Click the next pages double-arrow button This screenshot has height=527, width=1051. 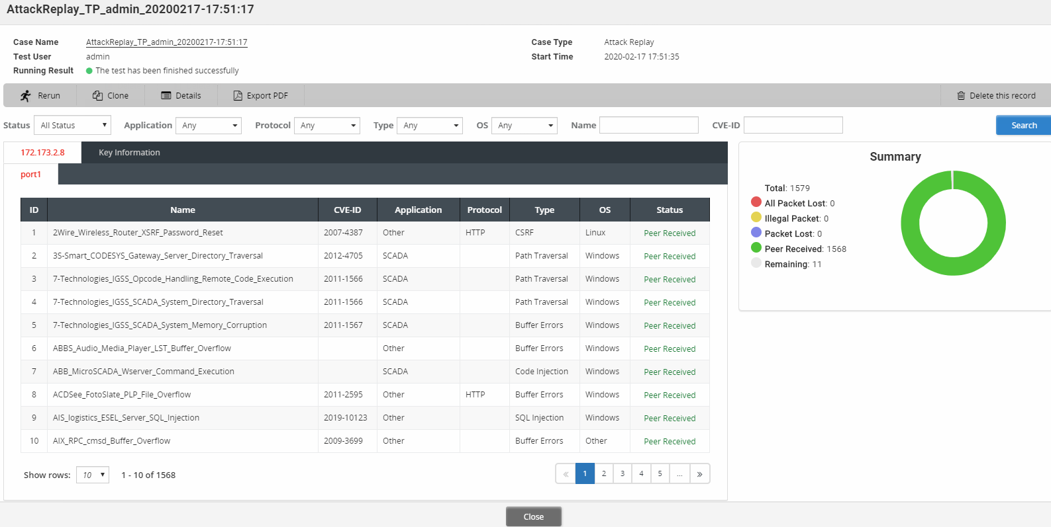(x=699, y=474)
